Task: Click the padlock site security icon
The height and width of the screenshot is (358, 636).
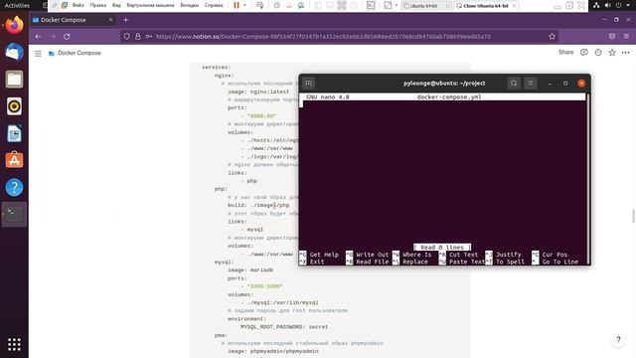Action: click(x=138, y=36)
